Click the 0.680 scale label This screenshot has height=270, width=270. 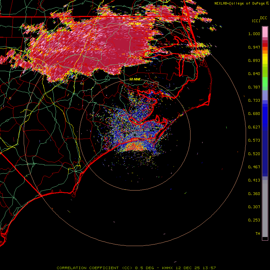tap(254, 114)
